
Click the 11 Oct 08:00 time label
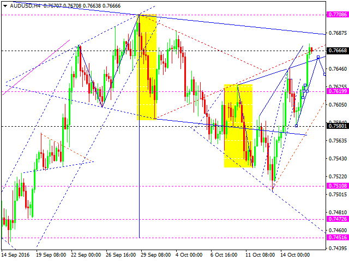[x=260, y=255]
